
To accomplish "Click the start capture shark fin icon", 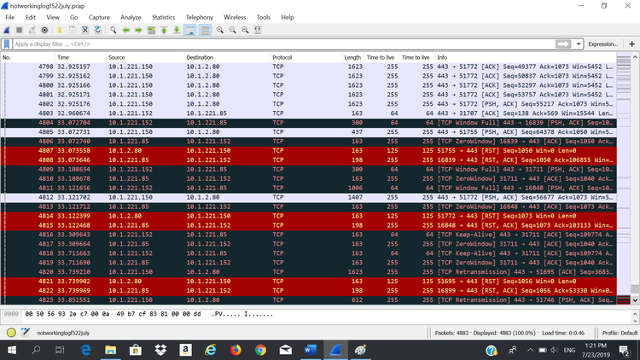I will coord(8,30).
